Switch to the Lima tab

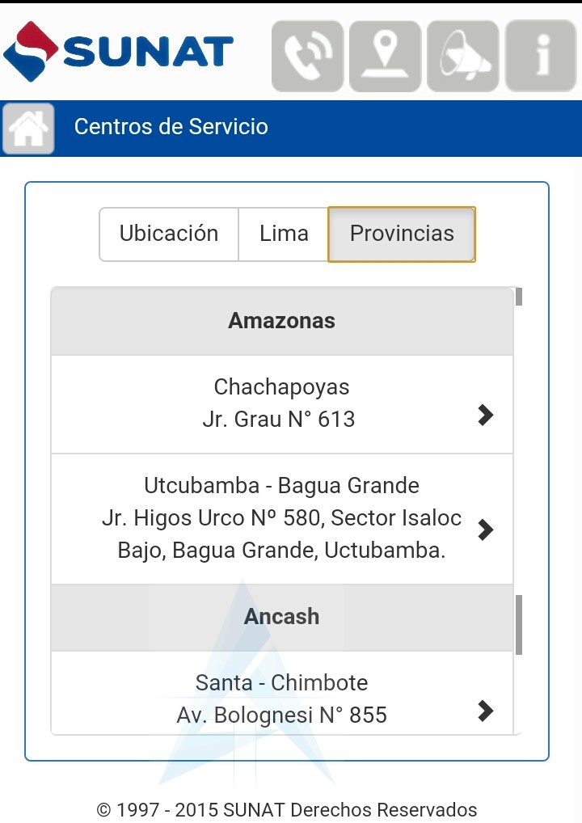[x=284, y=234]
